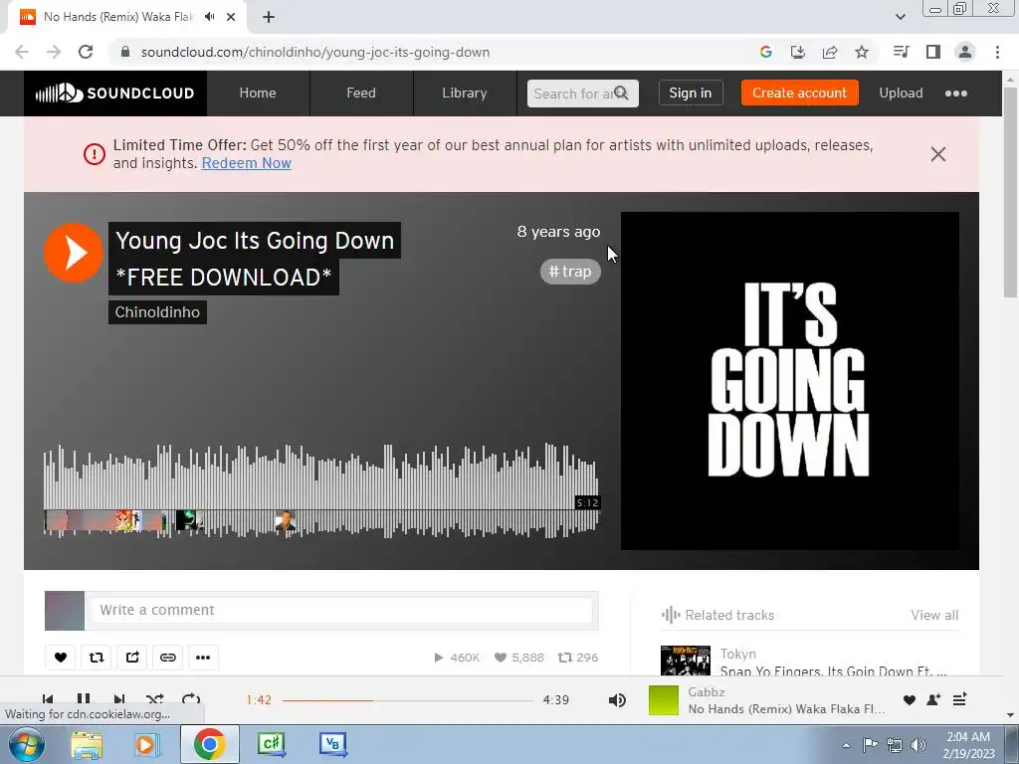Open No Hands (Remix) now-playing title
This screenshot has height=764, width=1019.
point(786,708)
